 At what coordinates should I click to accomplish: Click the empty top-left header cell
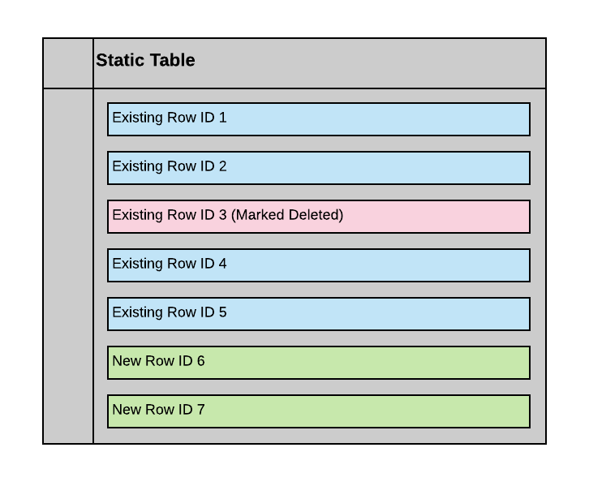68,63
